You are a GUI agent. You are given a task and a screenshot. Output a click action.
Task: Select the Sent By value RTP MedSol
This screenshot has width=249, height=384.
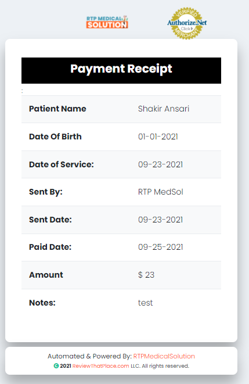pyautogui.click(x=160, y=192)
